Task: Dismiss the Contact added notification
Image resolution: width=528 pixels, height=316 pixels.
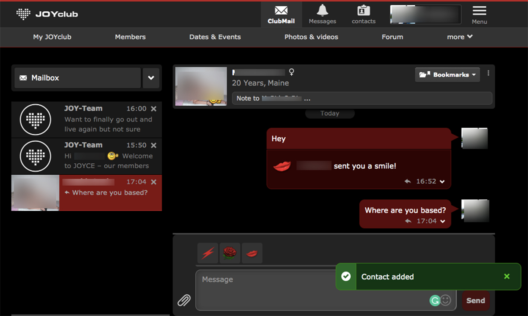Action: [x=506, y=276]
